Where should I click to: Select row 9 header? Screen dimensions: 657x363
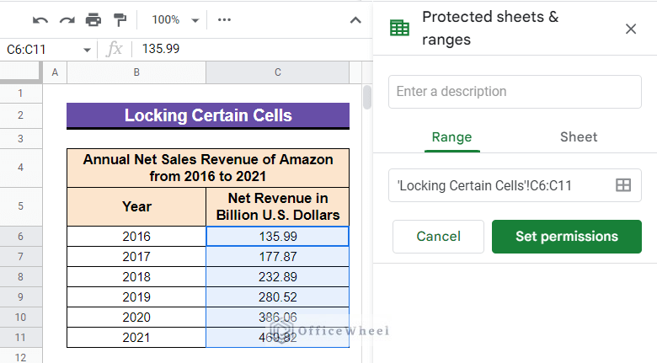(x=20, y=296)
